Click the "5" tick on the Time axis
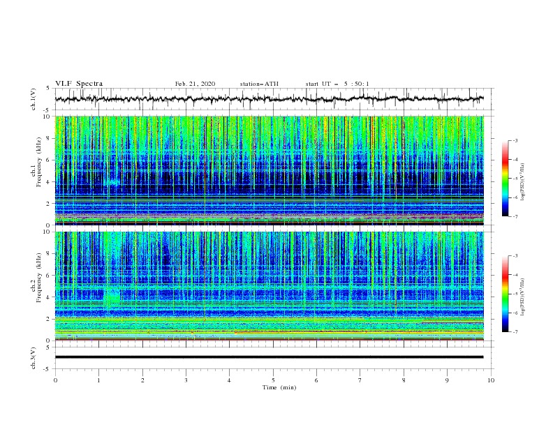The height and width of the screenshot is (427, 553). coord(273,380)
